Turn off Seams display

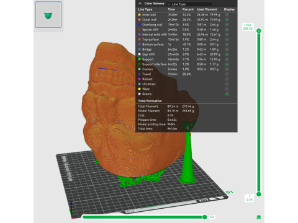pos(227,94)
